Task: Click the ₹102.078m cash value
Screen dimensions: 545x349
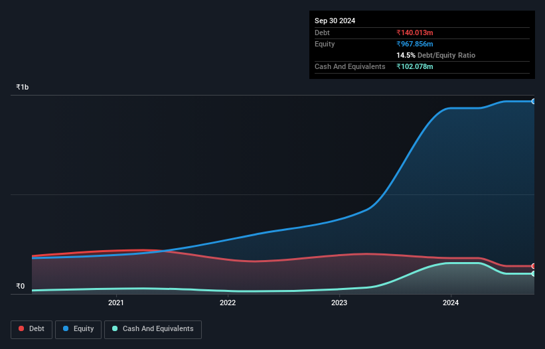Action: [x=415, y=66]
